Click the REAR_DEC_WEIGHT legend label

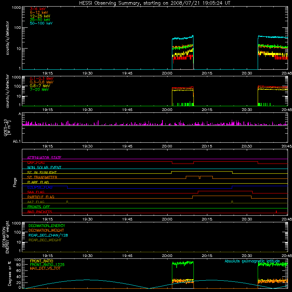coord(45,240)
